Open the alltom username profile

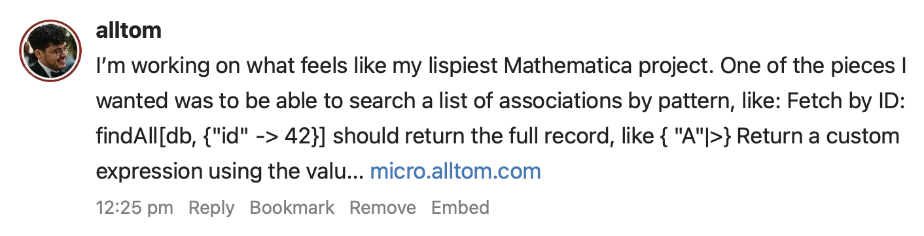pos(128,29)
